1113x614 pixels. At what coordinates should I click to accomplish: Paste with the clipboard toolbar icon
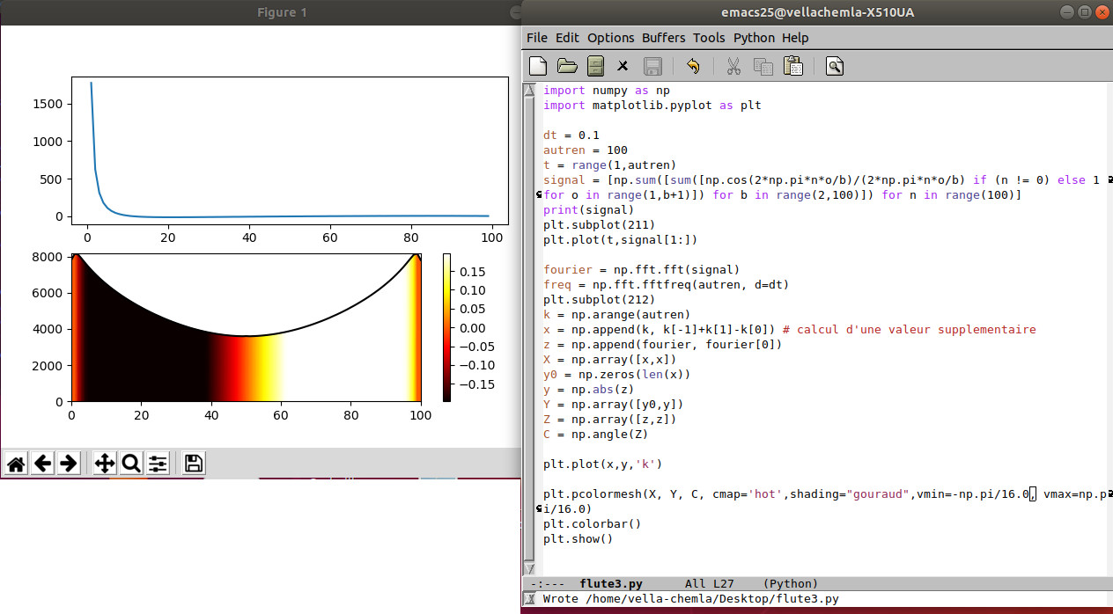point(792,66)
